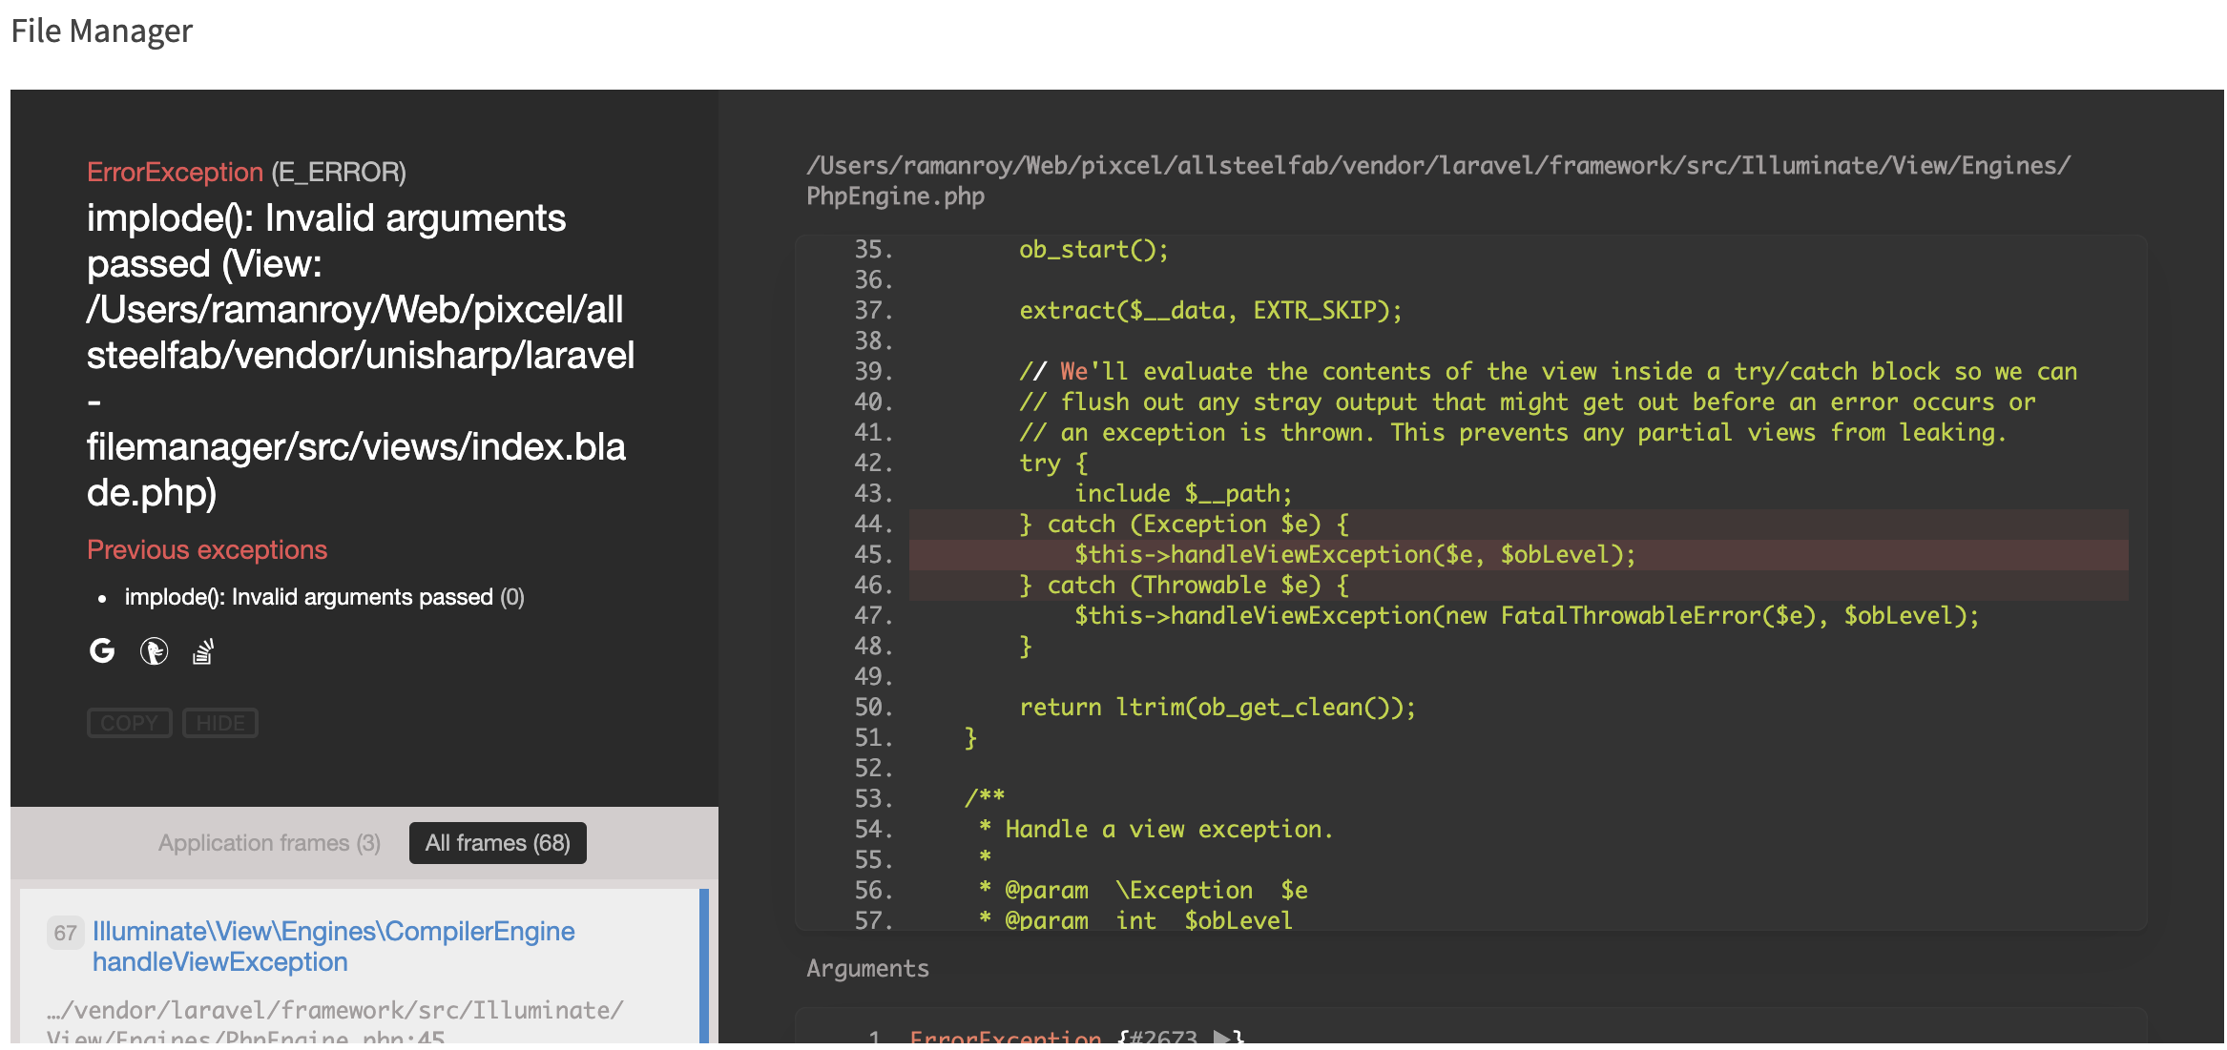Click the Previous exceptions heading
This screenshot has height=1050, width=2227.
207,549
